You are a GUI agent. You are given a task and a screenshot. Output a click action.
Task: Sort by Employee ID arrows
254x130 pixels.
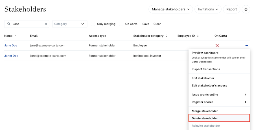point(198,36)
